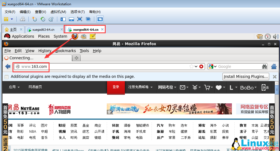Open the snapshot manager wrench icon

pyautogui.click(x=51, y=19)
